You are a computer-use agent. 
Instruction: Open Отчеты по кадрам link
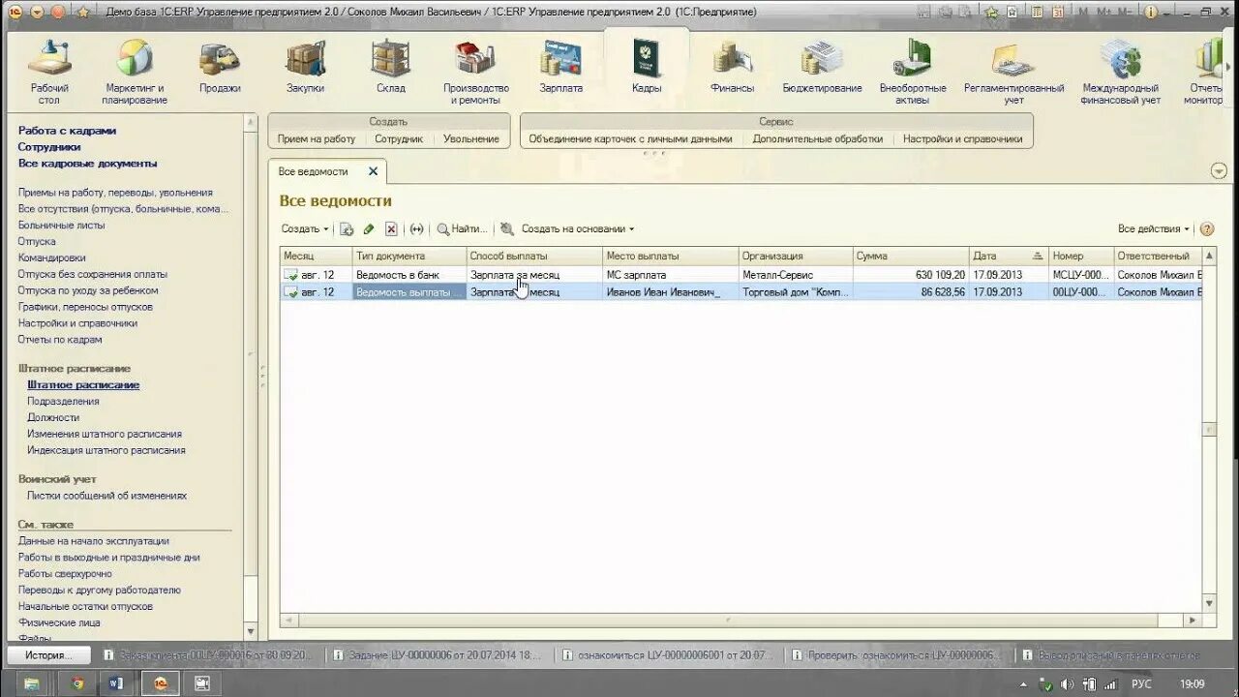(x=60, y=340)
